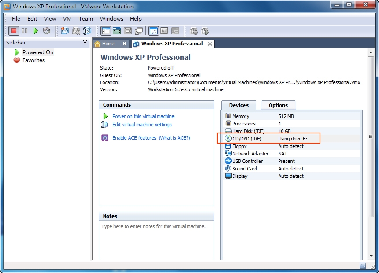Select the Windows XP Professional tab
The width and height of the screenshot is (379, 273).
(172, 44)
